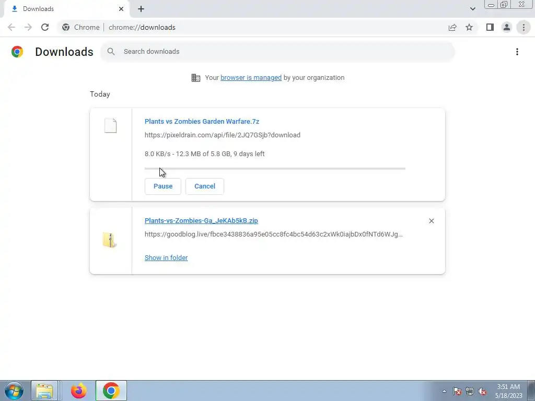Open Windows Explorer from the taskbar
This screenshot has height=401, width=535.
(44, 391)
